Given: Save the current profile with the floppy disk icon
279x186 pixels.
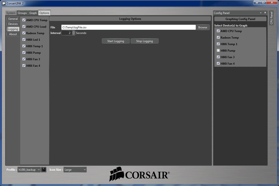Looking at the screenshot, I should [x=44, y=170].
